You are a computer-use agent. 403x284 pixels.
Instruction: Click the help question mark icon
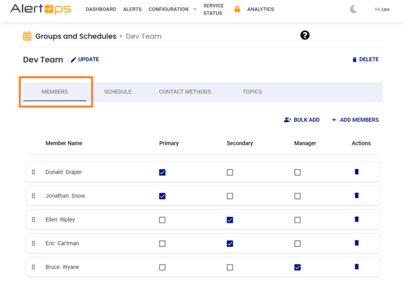305,36
